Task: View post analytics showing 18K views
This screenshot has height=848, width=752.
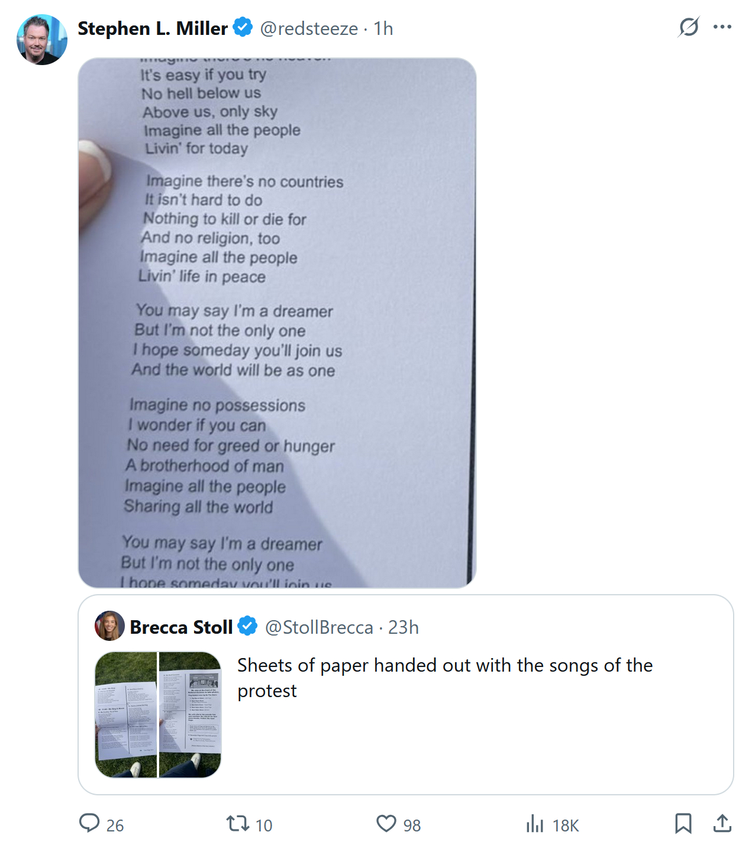Action: (535, 823)
